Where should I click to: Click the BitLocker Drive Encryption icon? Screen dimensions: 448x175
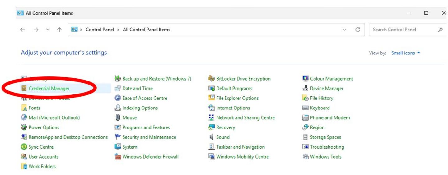(x=212, y=79)
